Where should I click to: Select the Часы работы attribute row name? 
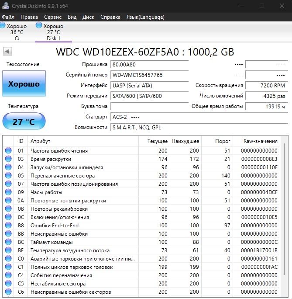click(46, 192)
